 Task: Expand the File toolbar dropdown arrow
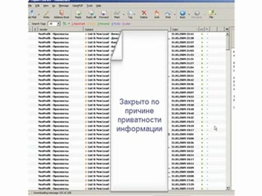[x=216, y=14]
